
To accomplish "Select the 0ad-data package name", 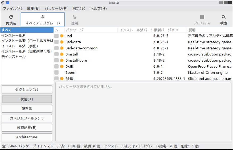I will pyautogui.click(x=73, y=42).
